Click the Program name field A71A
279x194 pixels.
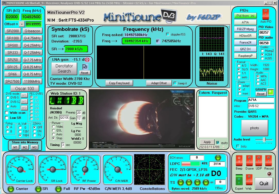(x=261, y=100)
